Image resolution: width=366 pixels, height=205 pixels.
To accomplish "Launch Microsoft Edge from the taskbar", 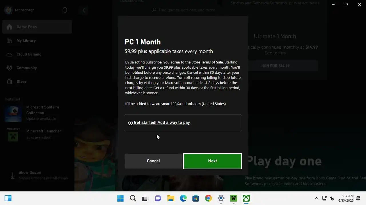I will [x=183, y=198].
